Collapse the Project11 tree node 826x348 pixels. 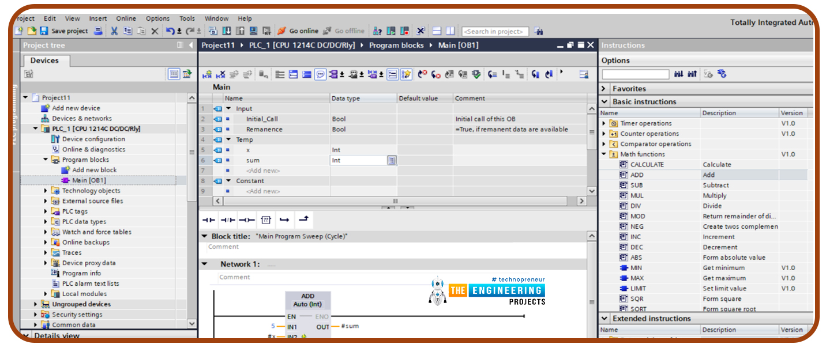(25, 98)
